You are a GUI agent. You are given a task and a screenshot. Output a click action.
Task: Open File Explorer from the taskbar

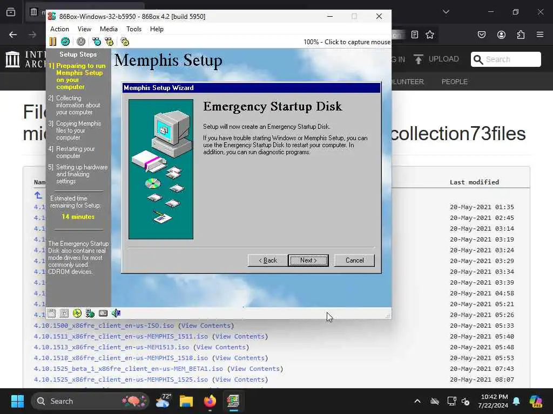click(186, 401)
